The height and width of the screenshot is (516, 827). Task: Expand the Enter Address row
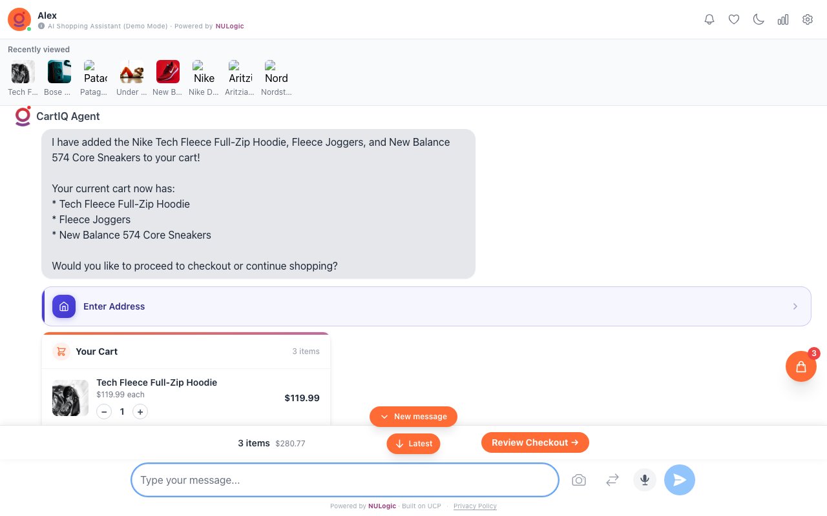[x=426, y=306]
